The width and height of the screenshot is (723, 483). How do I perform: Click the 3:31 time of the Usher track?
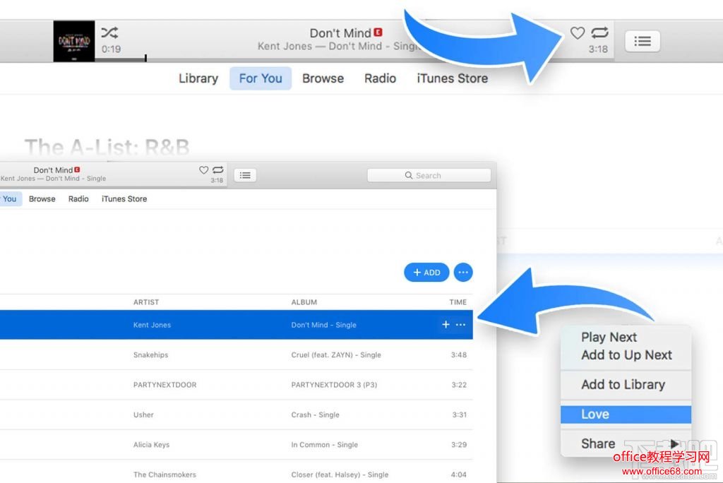pyautogui.click(x=459, y=415)
